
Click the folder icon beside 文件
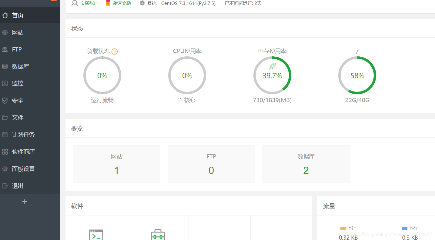click(x=5, y=118)
